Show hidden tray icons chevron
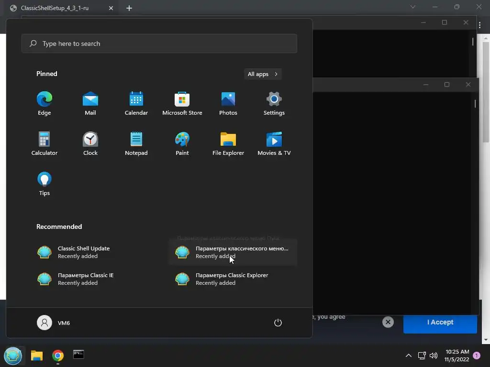Screen dimensions: 490x367 pos(409,356)
